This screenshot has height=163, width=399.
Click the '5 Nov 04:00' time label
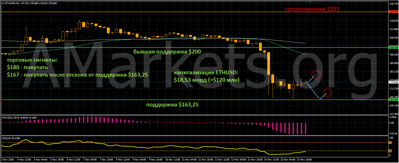[x=41, y=160]
